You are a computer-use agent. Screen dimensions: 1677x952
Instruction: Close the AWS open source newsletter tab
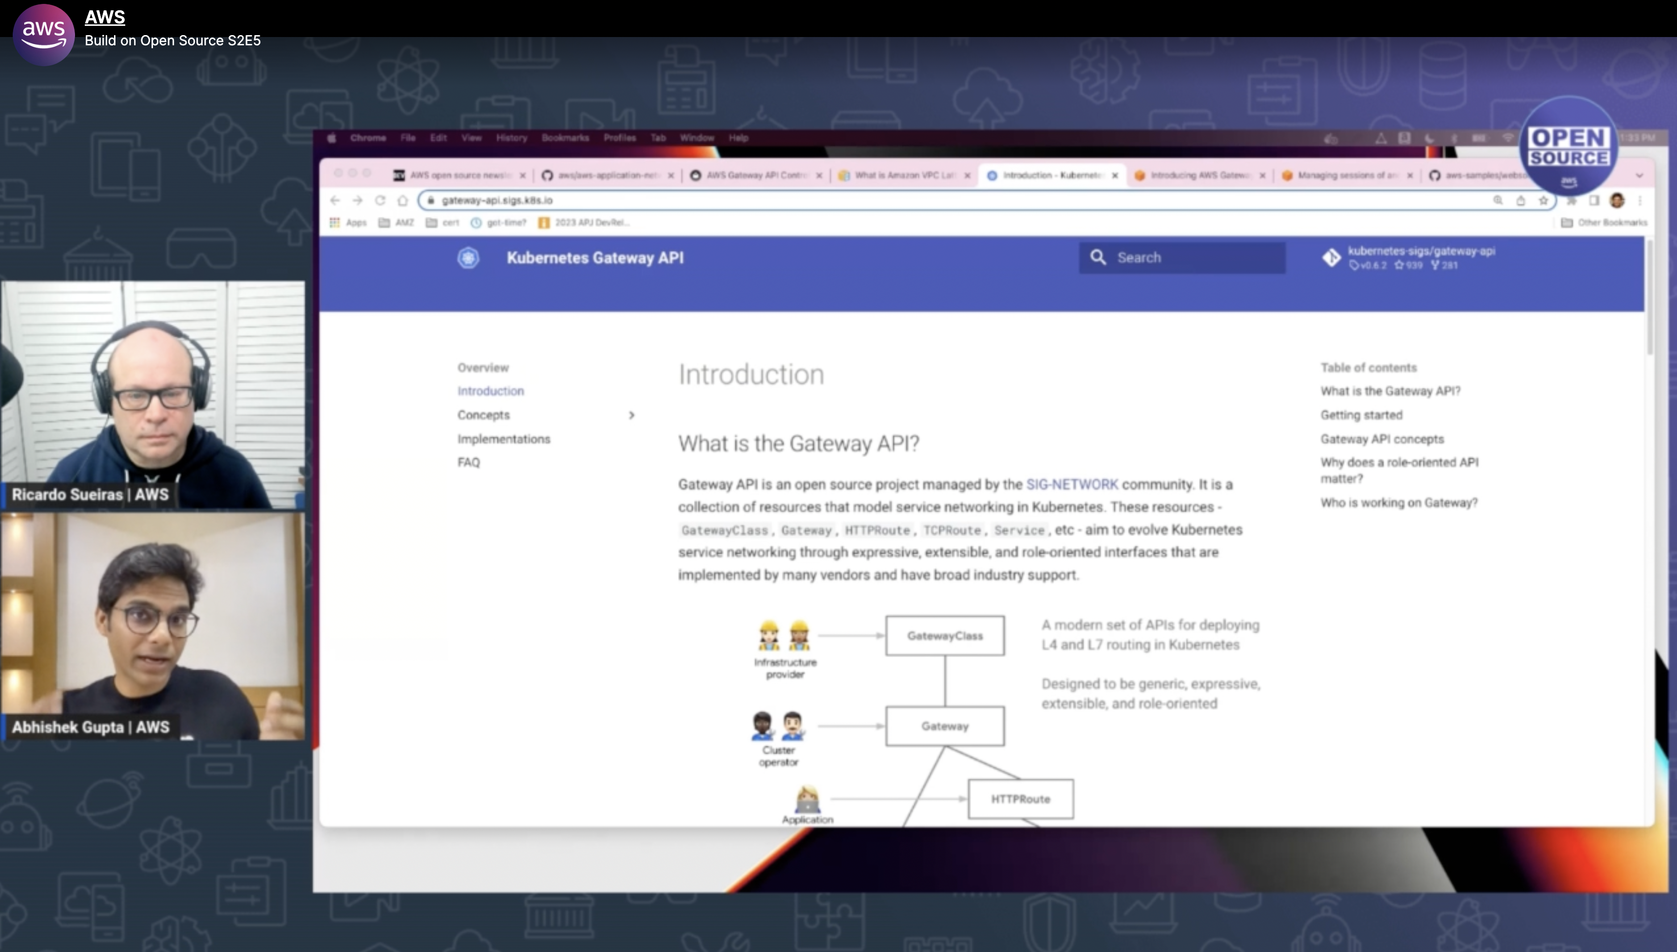click(522, 175)
